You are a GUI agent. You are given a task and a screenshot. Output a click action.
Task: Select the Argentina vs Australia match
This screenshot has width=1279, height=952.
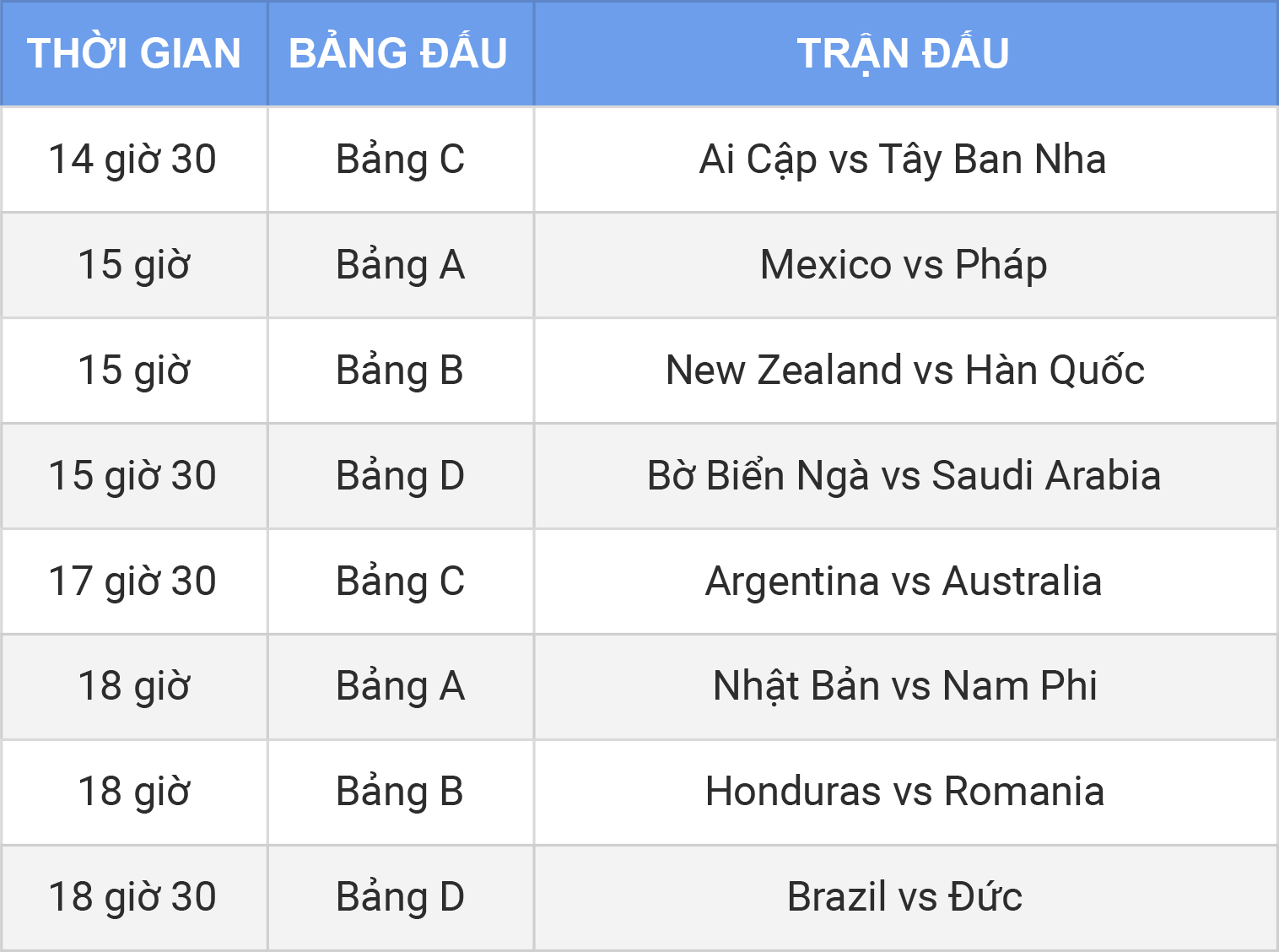[905, 581]
